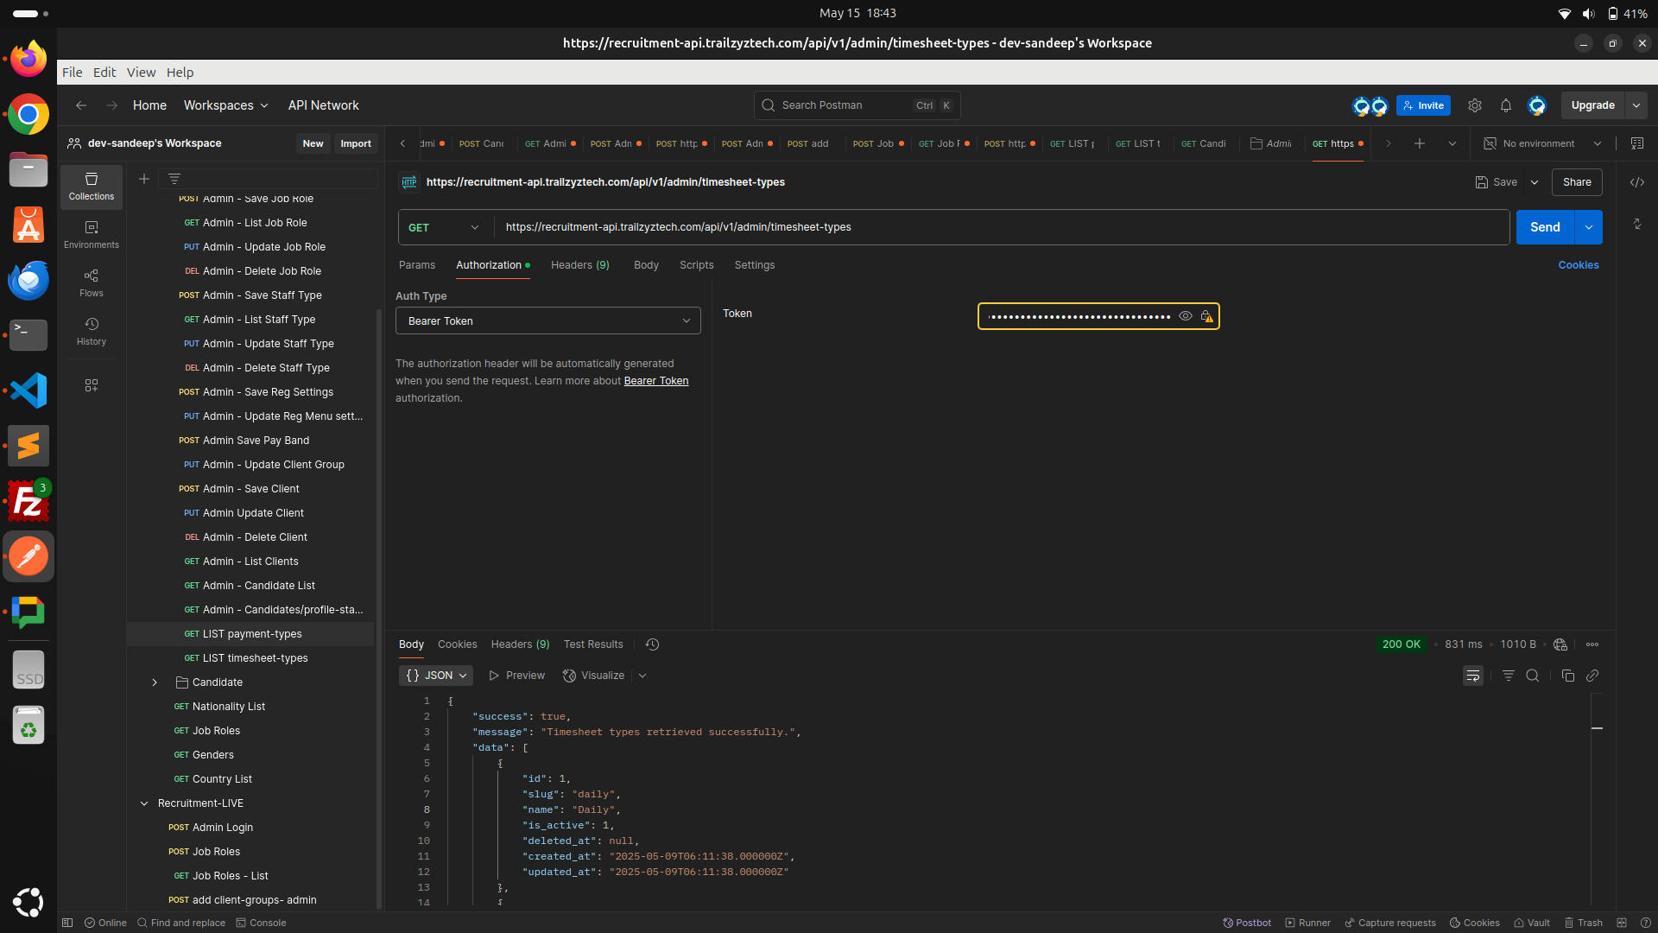Click the filter response icon
Screen dimensions: 1658x933
(1509, 676)
